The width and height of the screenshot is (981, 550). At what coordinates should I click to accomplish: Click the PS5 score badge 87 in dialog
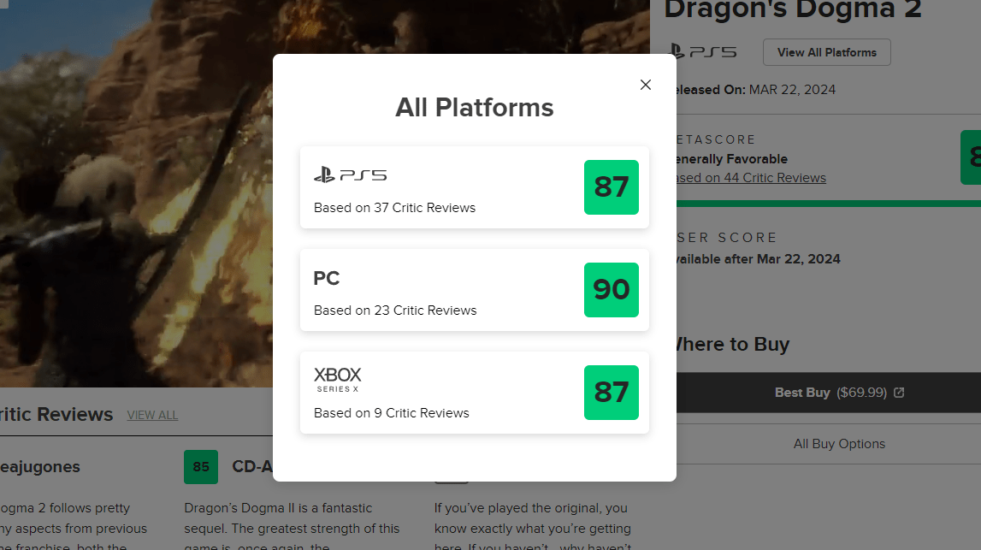click(612, 187)
